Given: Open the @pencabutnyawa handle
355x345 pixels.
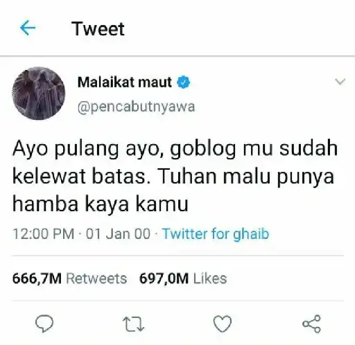Looking at the screenshot, I should click(136, 107).
